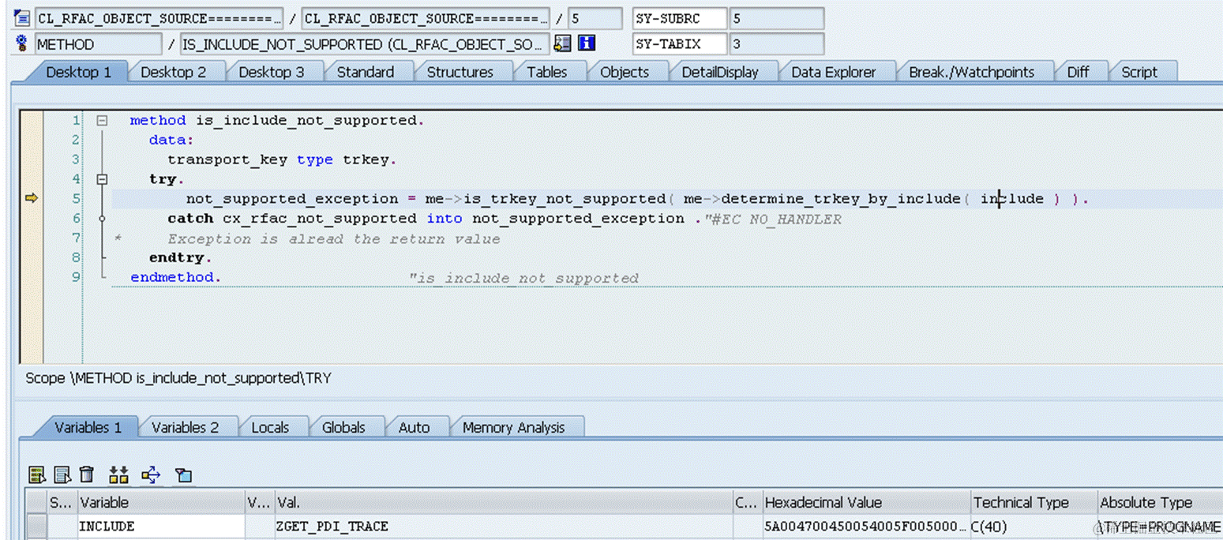
Task: Open the DetailDisplay tab
Action: 719,72
